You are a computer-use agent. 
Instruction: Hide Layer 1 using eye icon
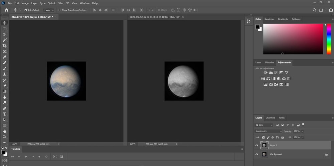pos(257,145)
